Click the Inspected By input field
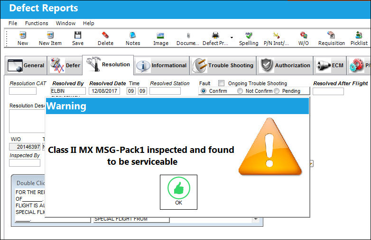Screen dimensions: 371x240 click(25, 163)
